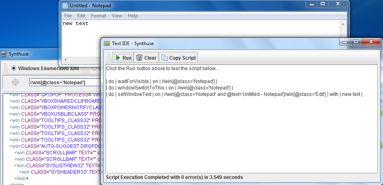Clear the script using the trash icon
Screen dimensions: 383x185
coord(146,58)
